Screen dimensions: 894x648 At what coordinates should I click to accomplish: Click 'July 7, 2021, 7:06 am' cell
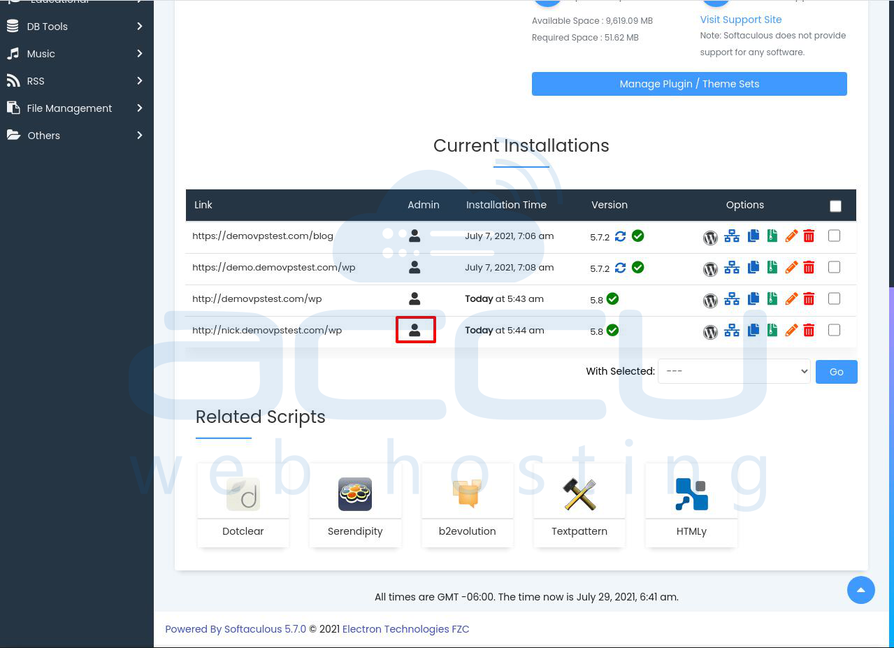point(510,236)
